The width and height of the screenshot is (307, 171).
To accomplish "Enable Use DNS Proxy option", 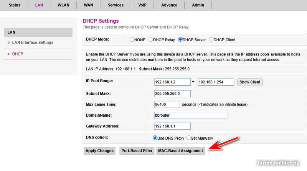I will 155,138.
